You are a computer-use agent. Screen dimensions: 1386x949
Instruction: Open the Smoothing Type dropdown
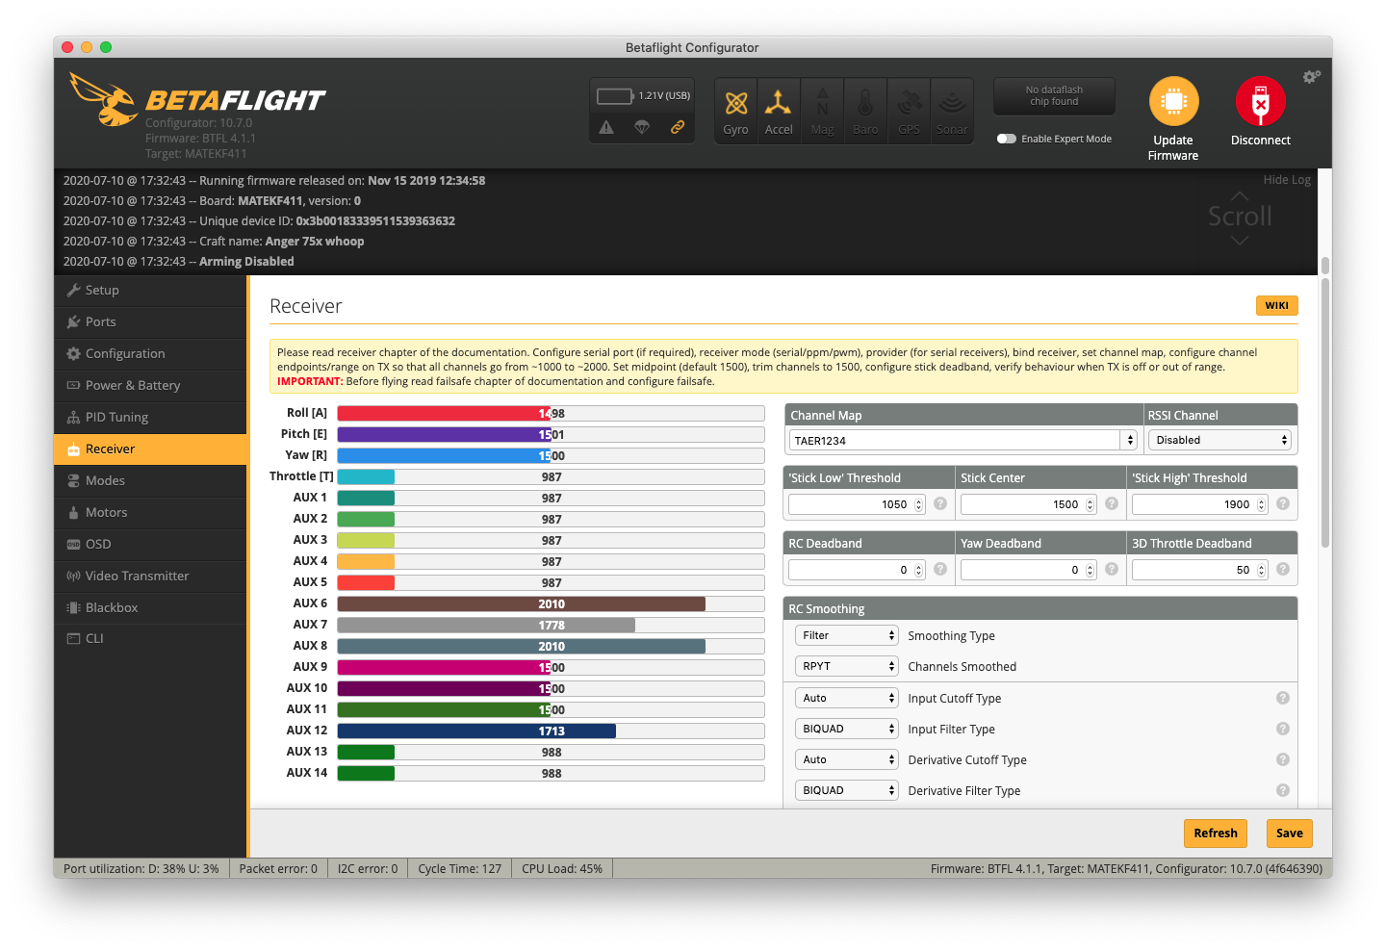[846, 635]
